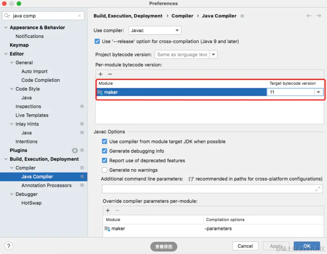The height and width of the screenshot is (254, 327).
Task: Click the remove button under Per-module bytecode version
Action: (x=110, y=74)
